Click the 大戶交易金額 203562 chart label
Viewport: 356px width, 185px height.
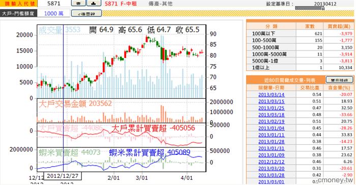click(75, 103)
